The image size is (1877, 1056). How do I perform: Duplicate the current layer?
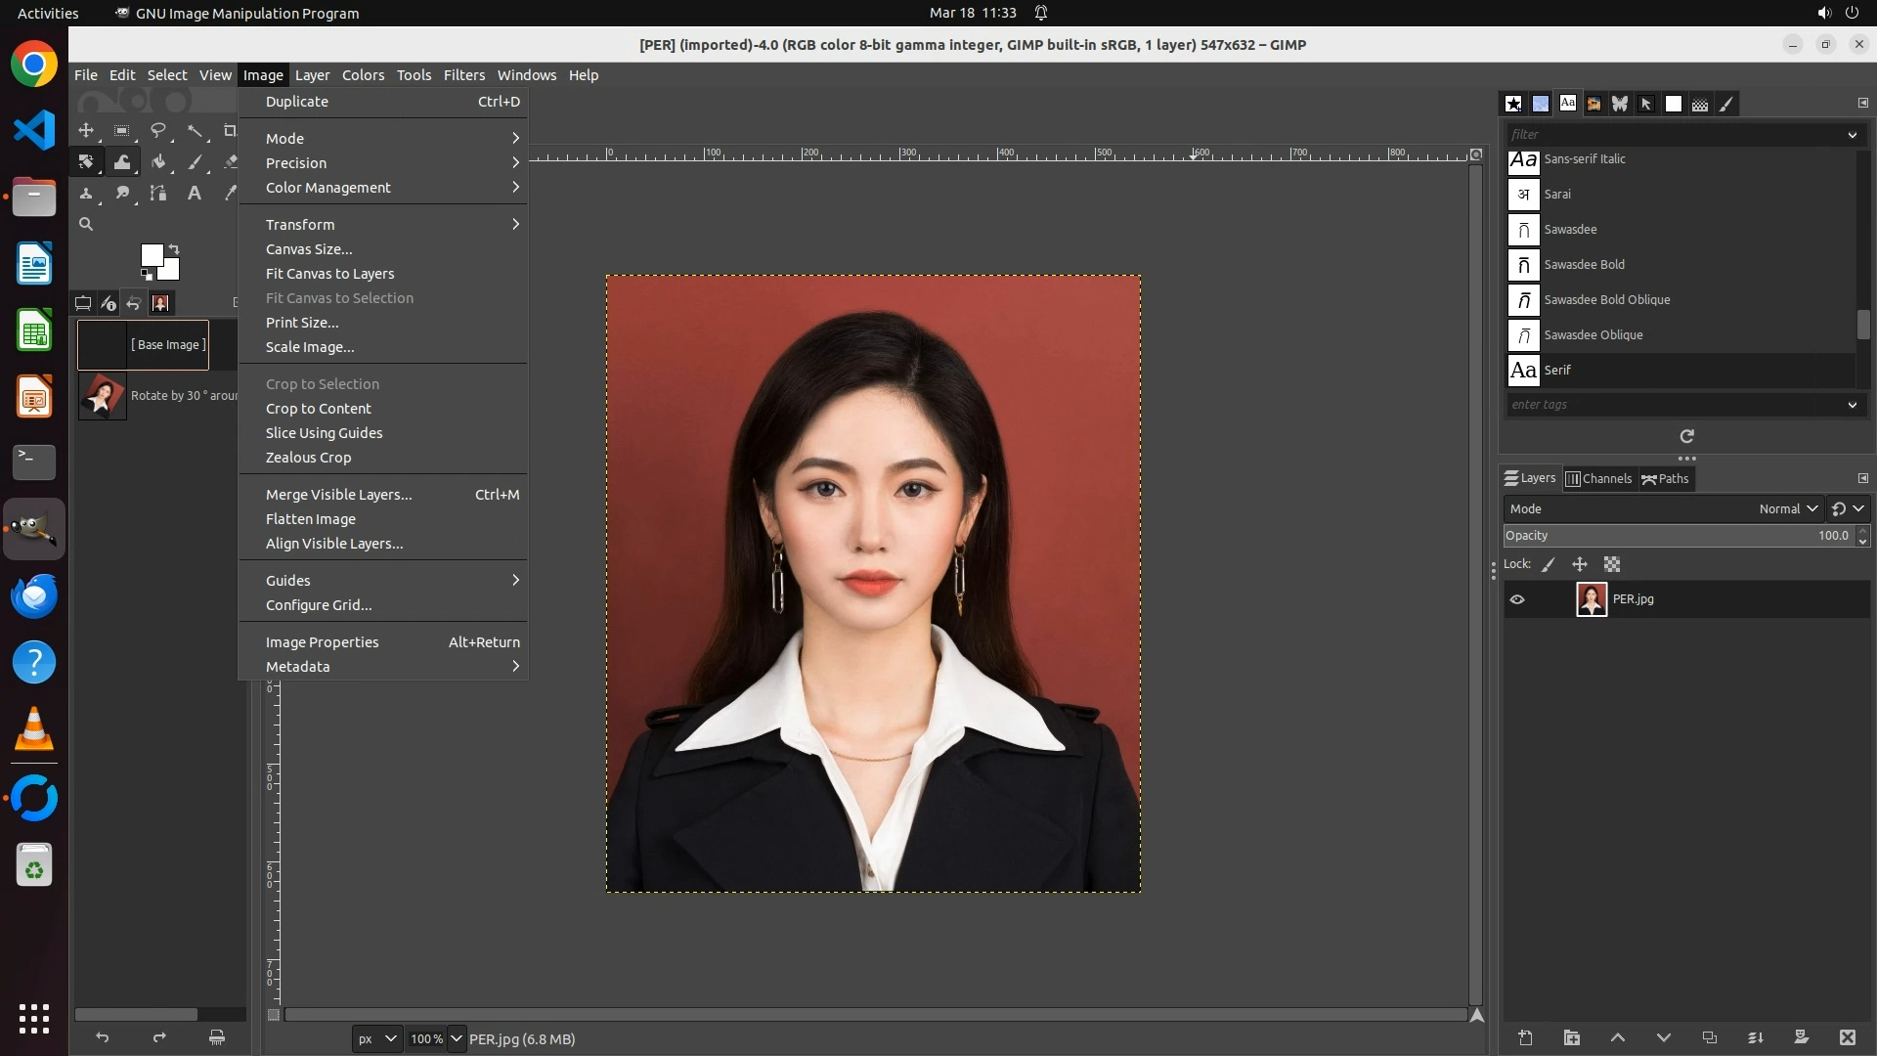(x=1709, y=1037)
